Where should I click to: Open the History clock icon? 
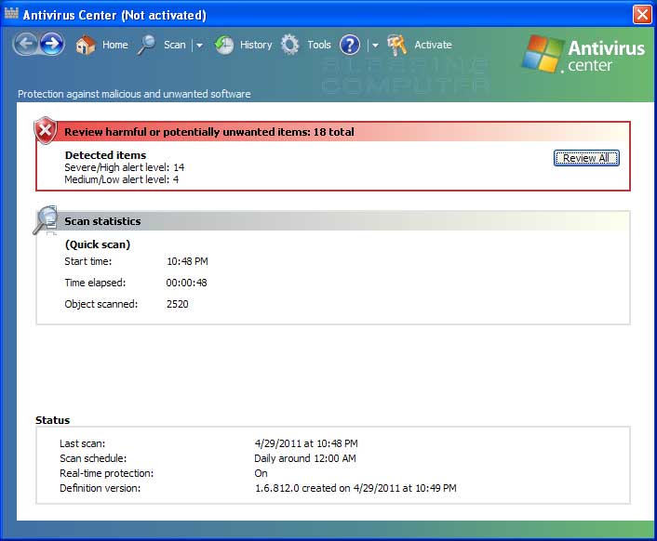(x=223, y=45)
